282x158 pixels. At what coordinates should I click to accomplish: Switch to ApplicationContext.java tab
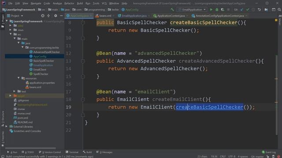coord(171,16)
